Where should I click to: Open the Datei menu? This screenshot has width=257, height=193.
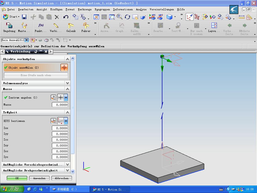tap(11, 9)
